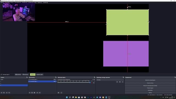Add a scene transition with plus icon
This screenshot has height=99, width=176.
117,82
